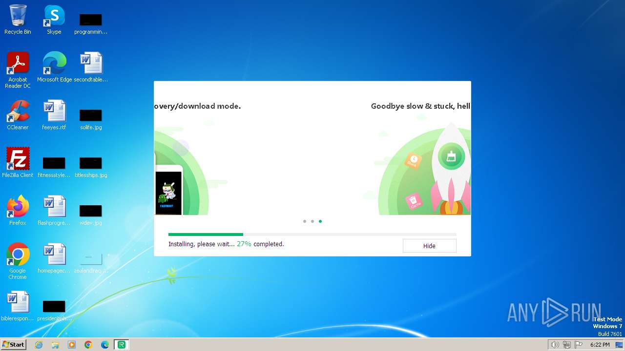Screen dimensions: 625x351
Task: Open the Action Center flag icon
Action: pos(579,345)
